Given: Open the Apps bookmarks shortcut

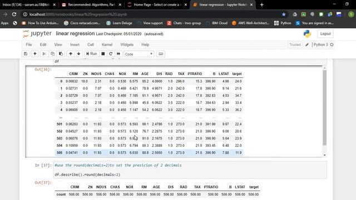Looking at the screenshot, I should [4, 23].
